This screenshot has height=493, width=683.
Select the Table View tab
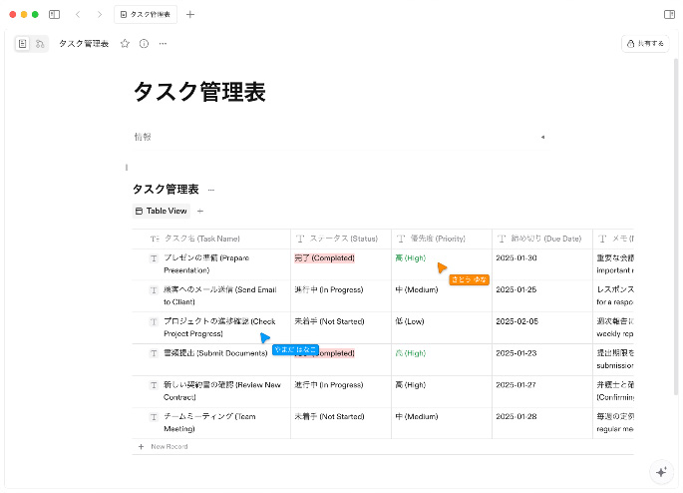161,211
